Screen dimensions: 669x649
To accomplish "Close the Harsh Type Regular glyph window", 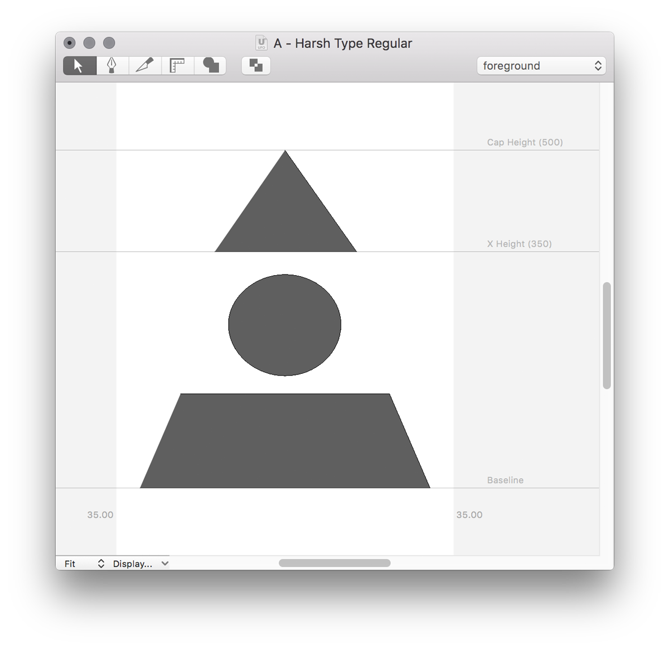I will (70, 43).
